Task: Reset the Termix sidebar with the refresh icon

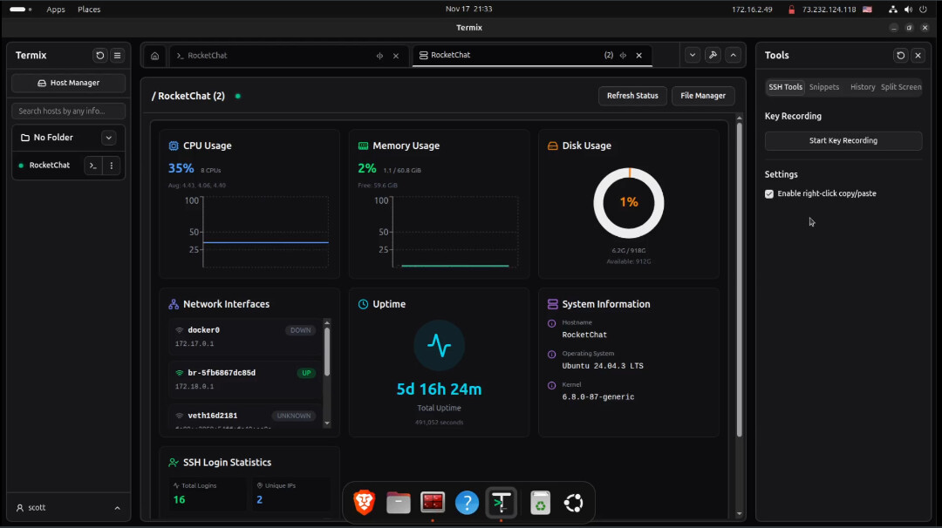Action: coord(100,56)
